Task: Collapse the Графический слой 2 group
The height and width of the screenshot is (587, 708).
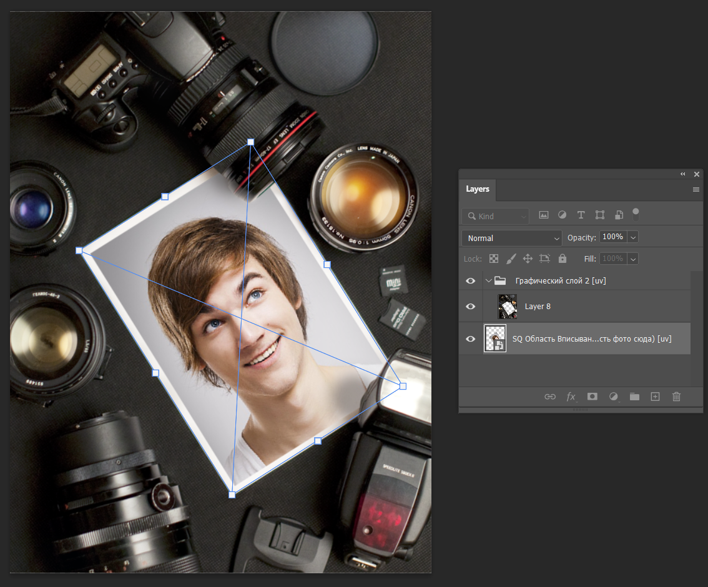Action: [489, 281]
